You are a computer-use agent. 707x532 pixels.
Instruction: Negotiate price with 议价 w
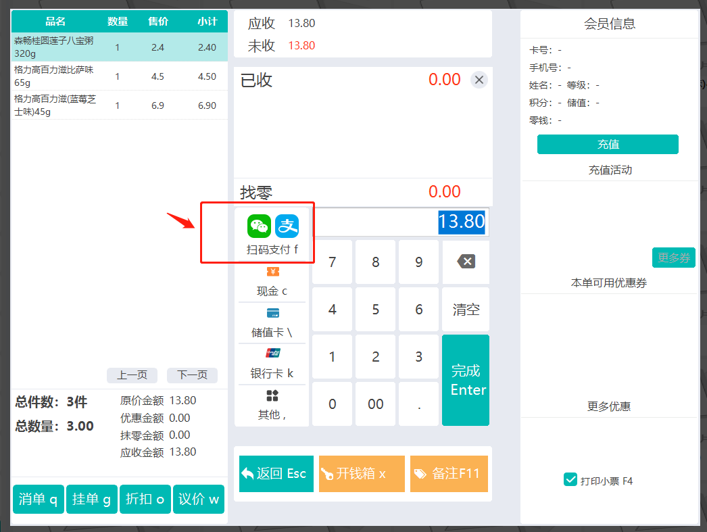pos(199,499)
